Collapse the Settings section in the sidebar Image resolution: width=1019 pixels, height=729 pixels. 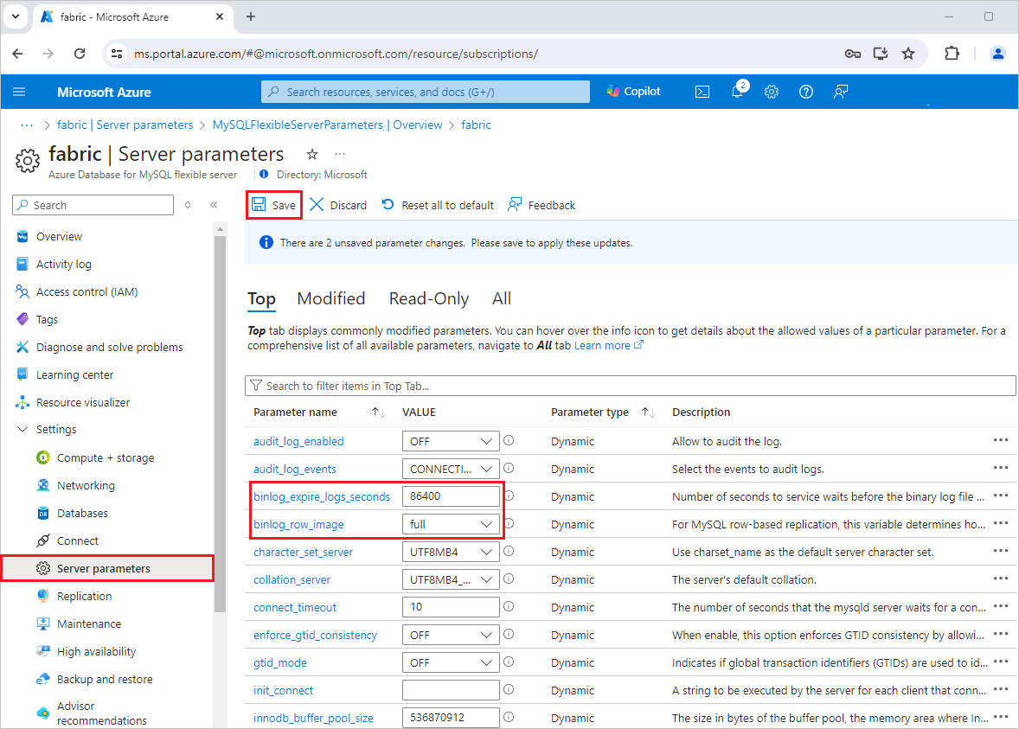23,429
